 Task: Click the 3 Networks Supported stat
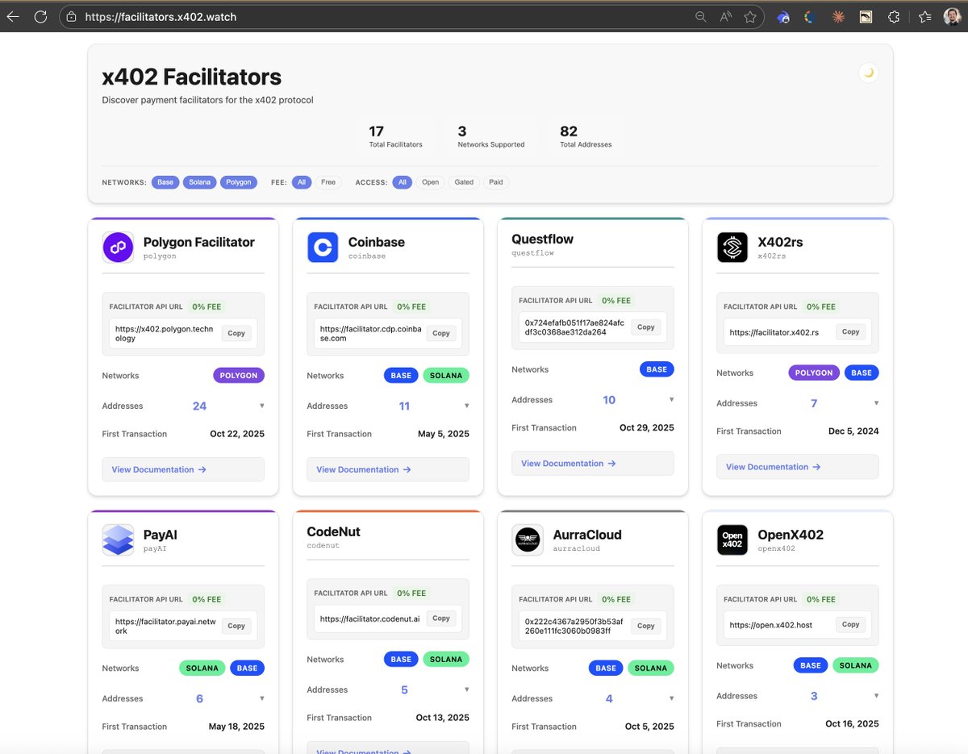tap(490, 136)
